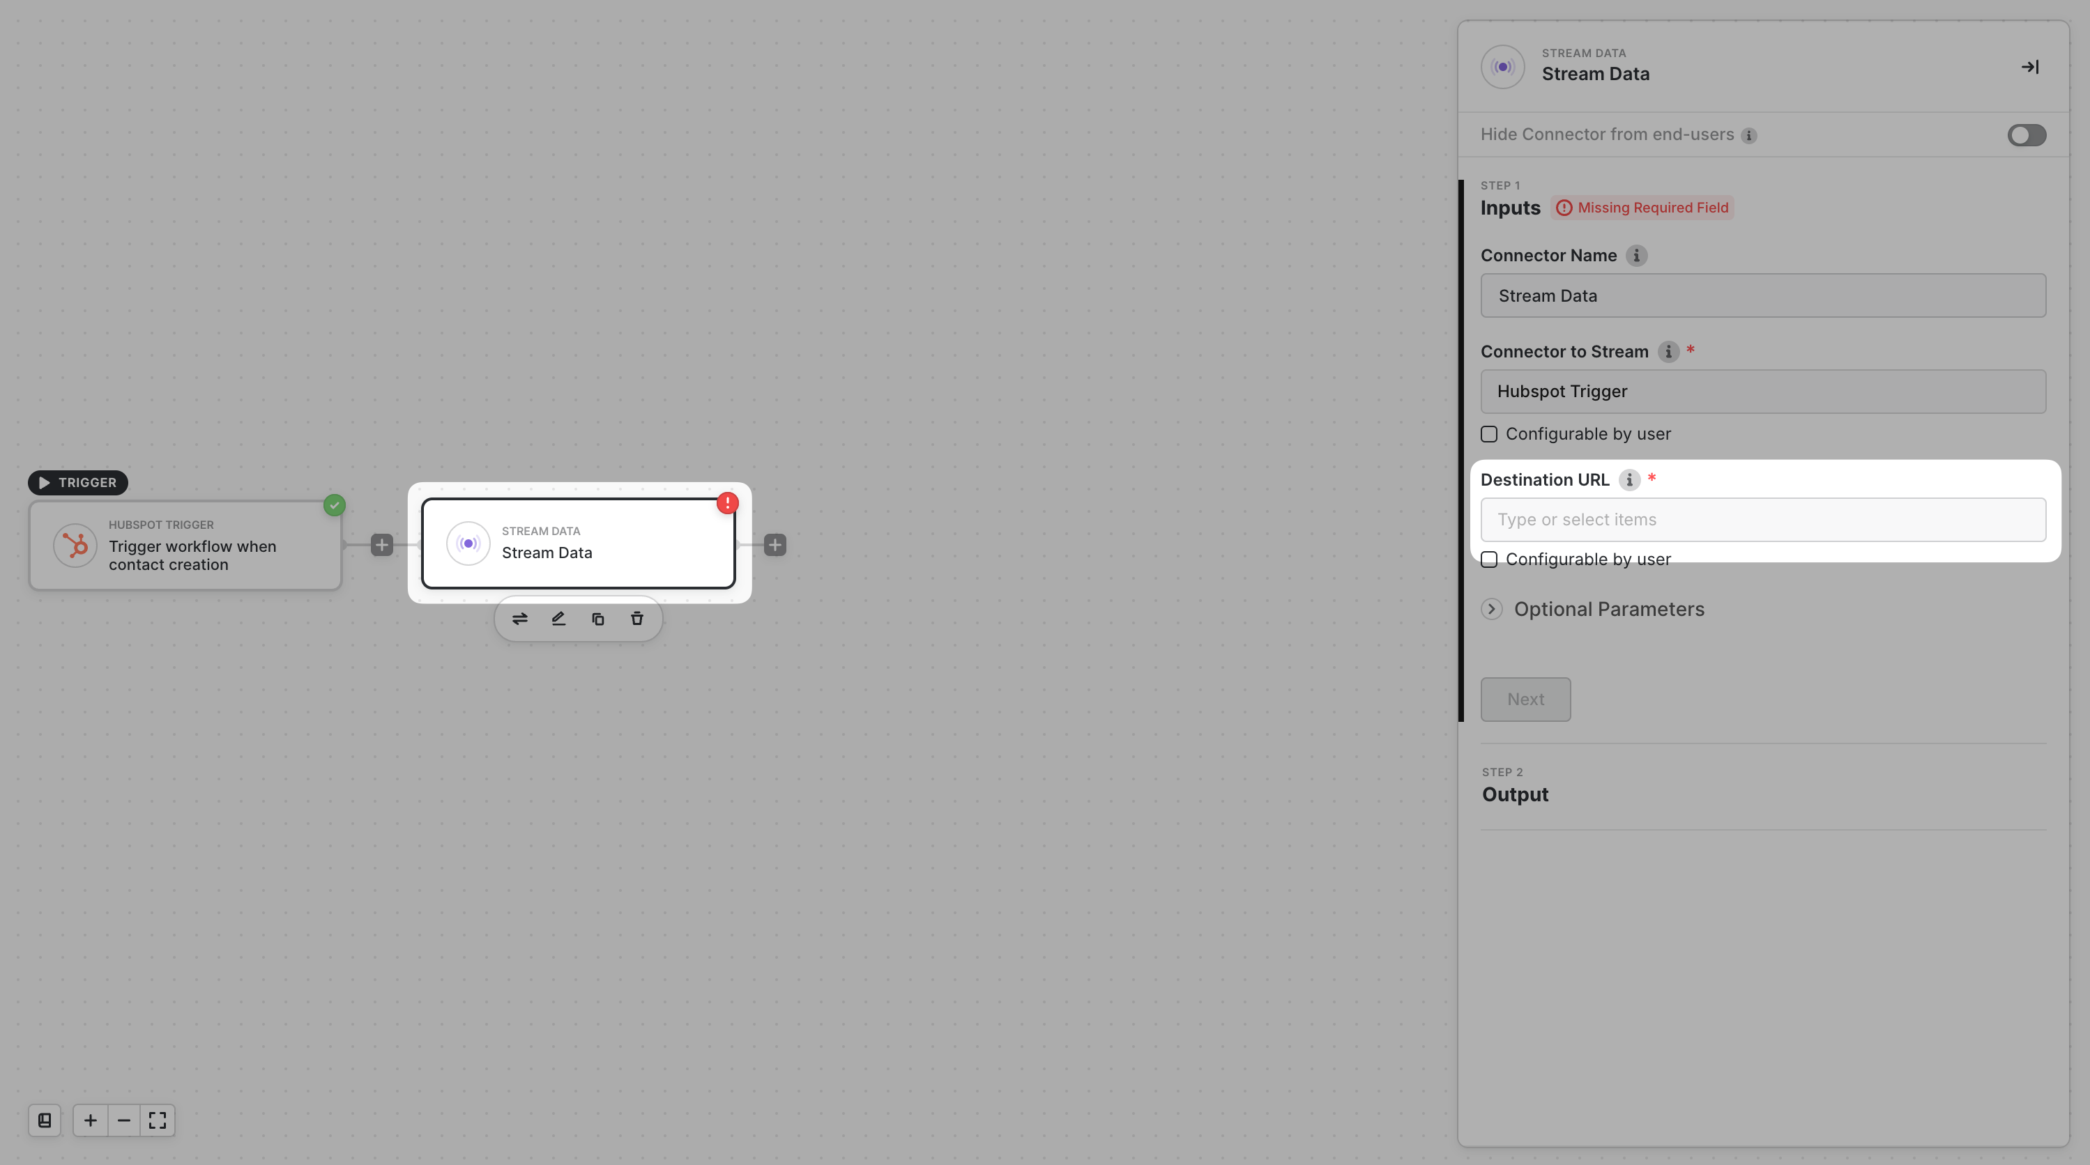Click the Next button
Image resolution: width=2090 pixels, height=1165 pixels.
point(1525,699)
